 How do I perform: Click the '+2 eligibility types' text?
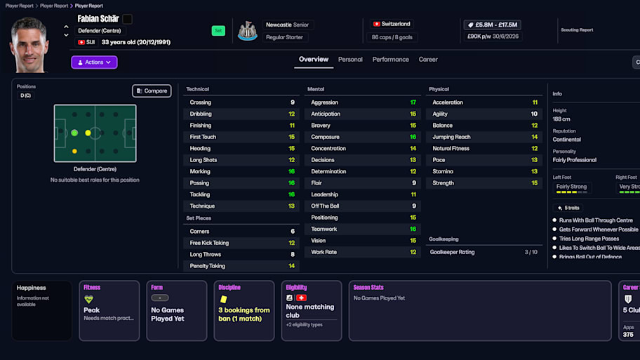point(304,324)
